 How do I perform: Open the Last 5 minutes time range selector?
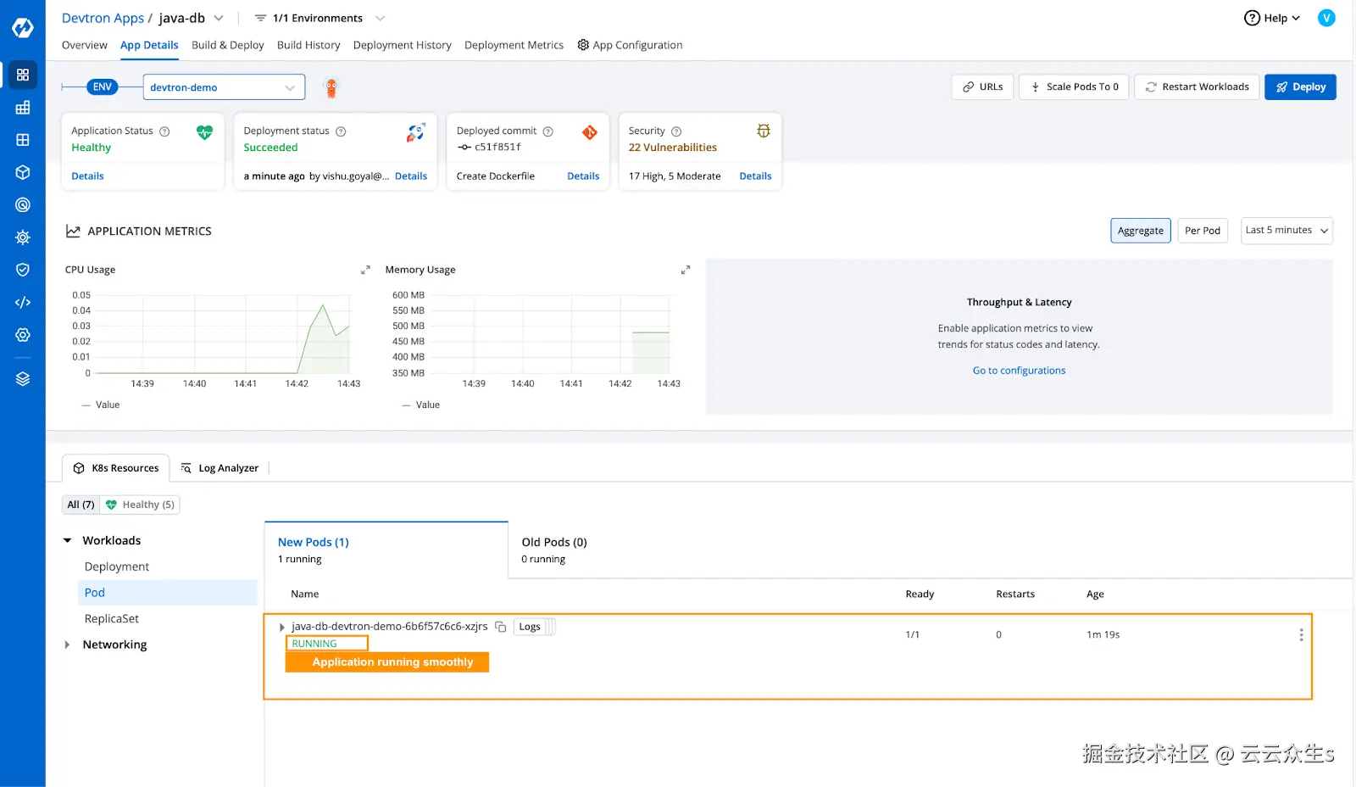pyautogui.click(x=1286, y=230)
